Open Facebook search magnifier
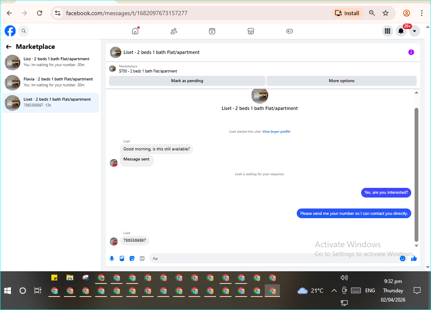 pyautogui.click(x=24, y=31)
